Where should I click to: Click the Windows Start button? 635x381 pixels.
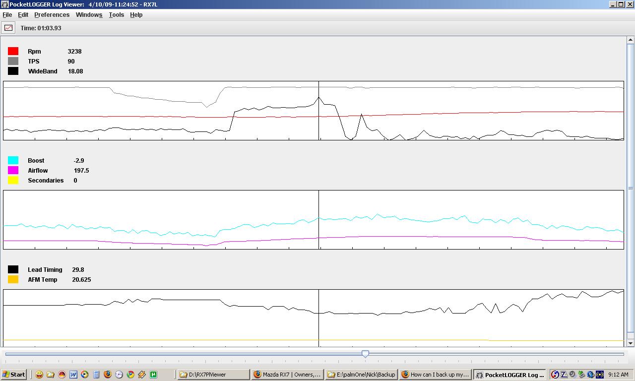tap(13, 375)
